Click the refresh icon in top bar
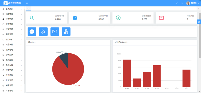The width and height of the screenshot is (201, 93). 177,3
